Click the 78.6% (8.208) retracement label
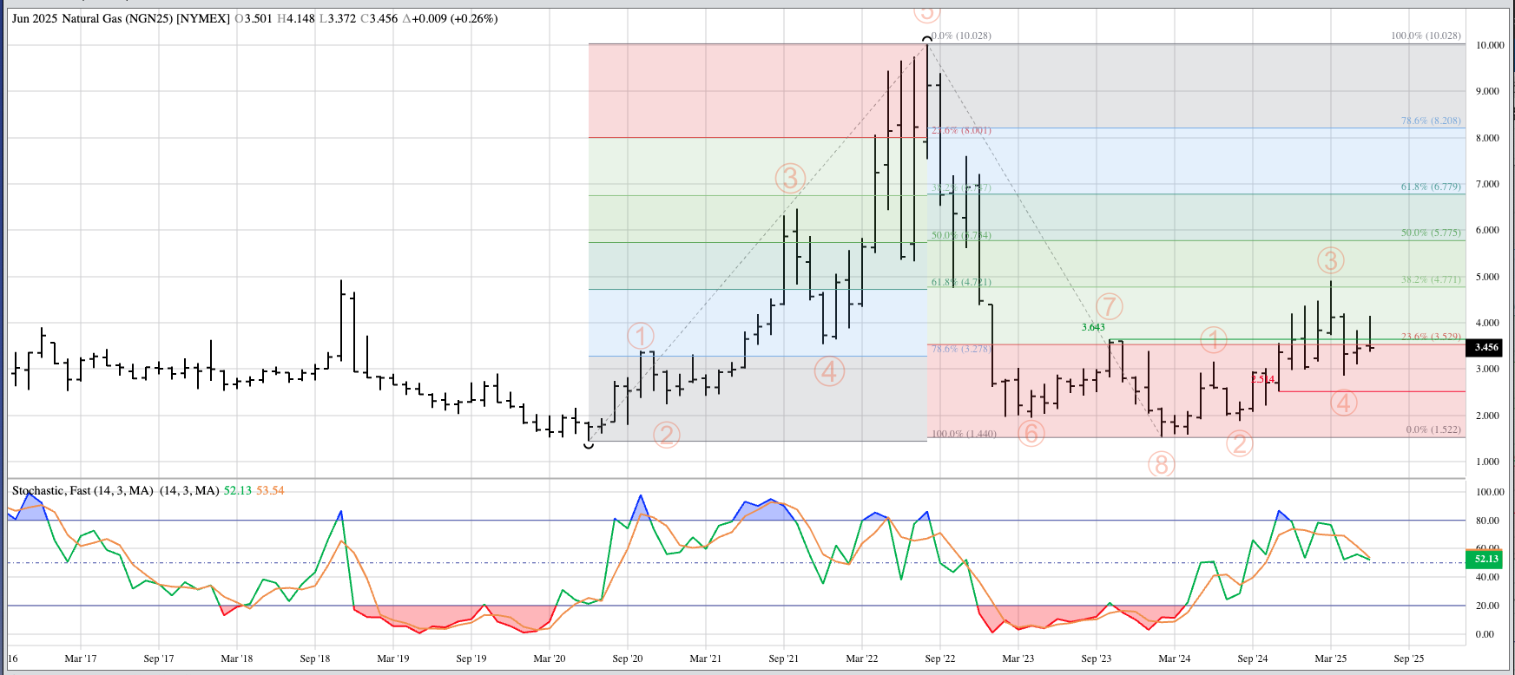The height and width of the screenshot is (675, 1515). [x=1431, y=121]
